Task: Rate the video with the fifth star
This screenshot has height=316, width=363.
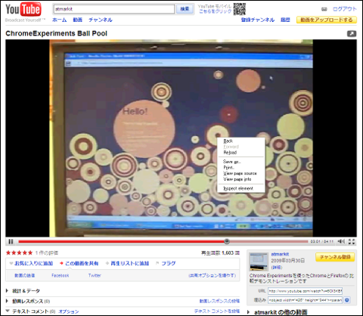Action: 30,252
